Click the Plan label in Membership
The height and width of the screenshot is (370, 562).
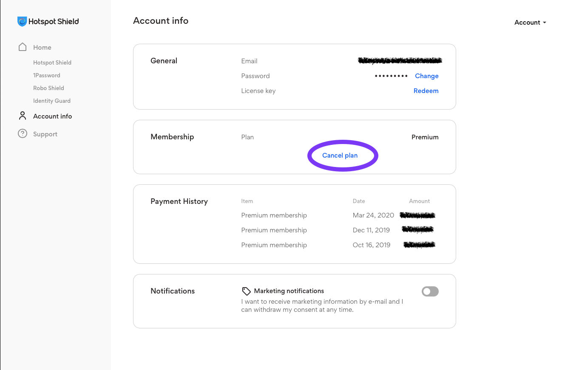tap(247, 137)
